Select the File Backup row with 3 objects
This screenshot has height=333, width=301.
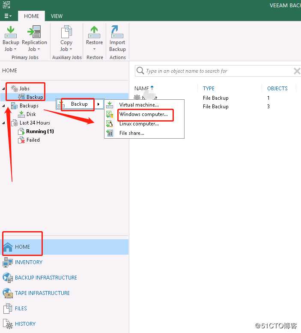216,107
